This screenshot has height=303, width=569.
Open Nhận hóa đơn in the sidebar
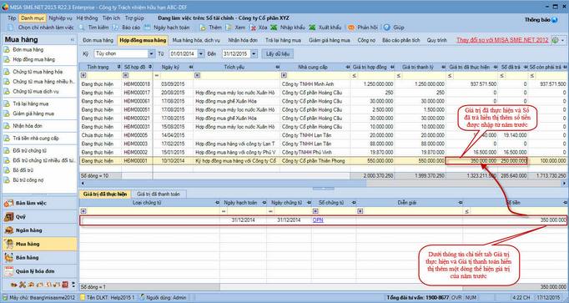[28, 126]
